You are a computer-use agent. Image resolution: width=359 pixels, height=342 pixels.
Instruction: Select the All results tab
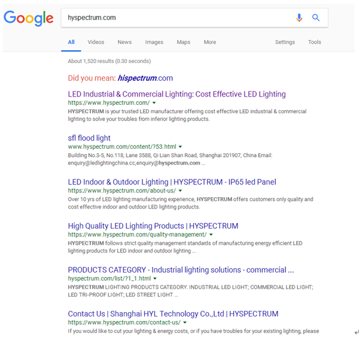point(71,42)
